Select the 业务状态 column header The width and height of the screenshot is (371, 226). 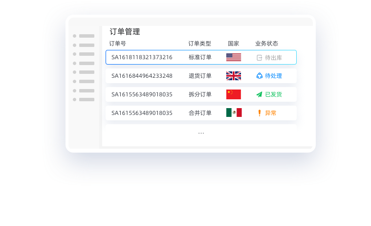pyautogui.click(x=266, y=44)
